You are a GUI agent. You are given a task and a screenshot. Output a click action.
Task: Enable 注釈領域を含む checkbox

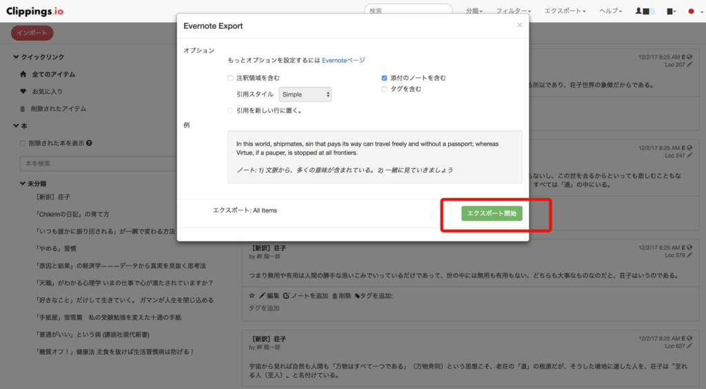(x=230, y=78)
